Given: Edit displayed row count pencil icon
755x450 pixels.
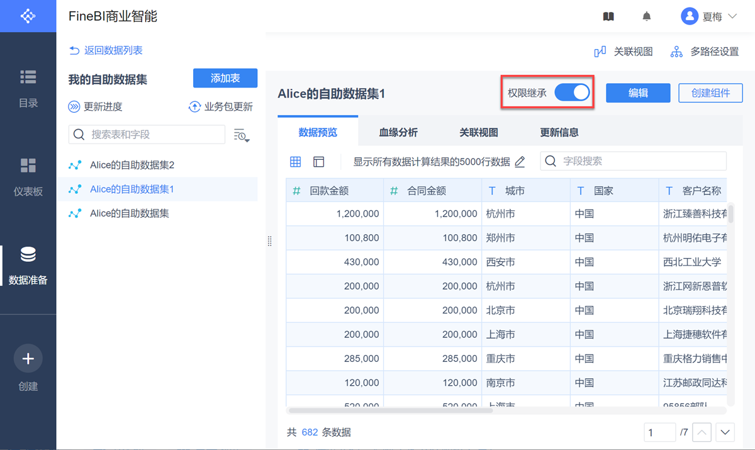Looking at the screenshot, I should (x=520, y=162).
